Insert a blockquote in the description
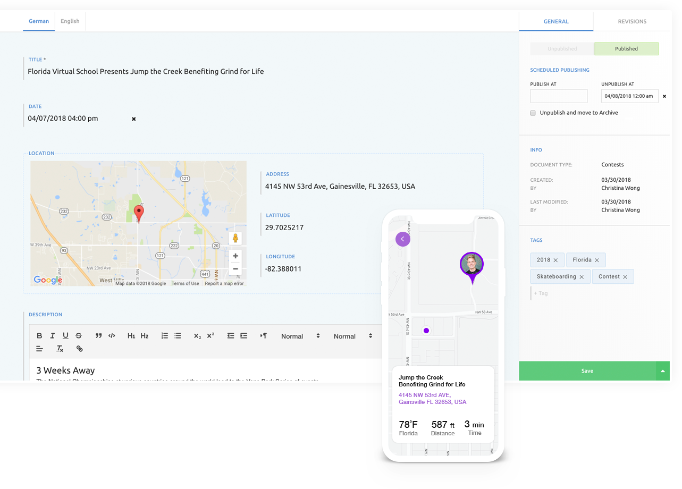682x489 pixels. [x=98, y=336]
